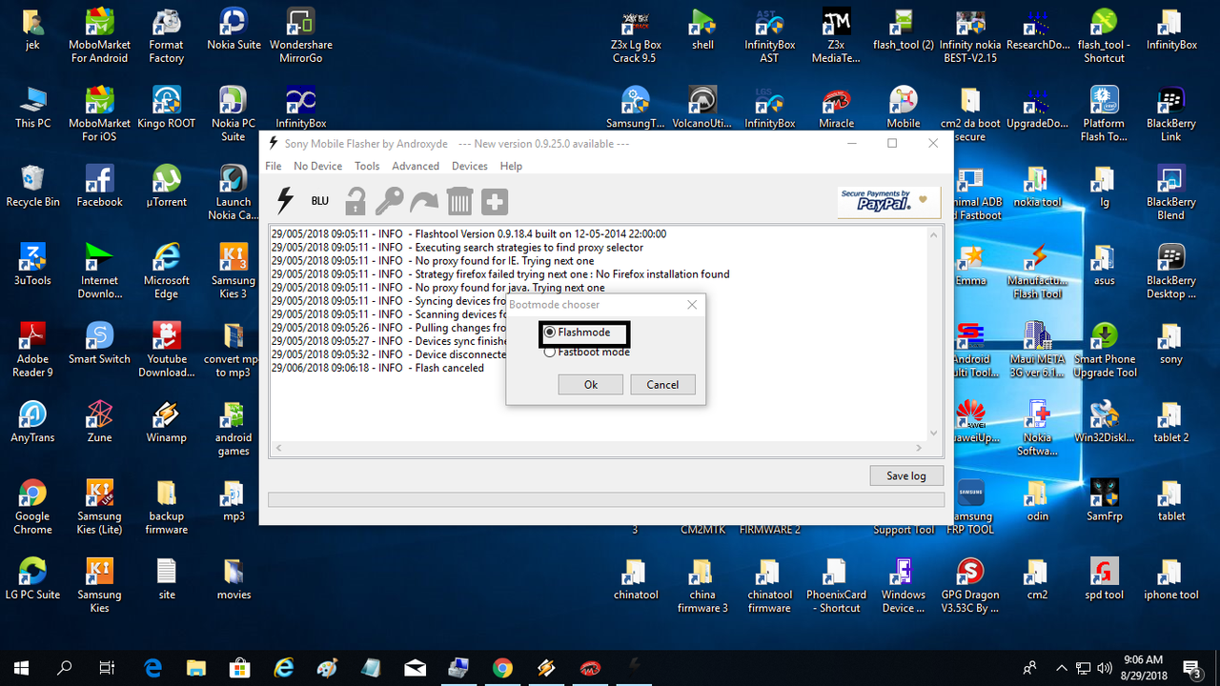Open the Help menu
Image resolution: width=1220 pixels, height=686 pixels.
[x=511, y=166]
